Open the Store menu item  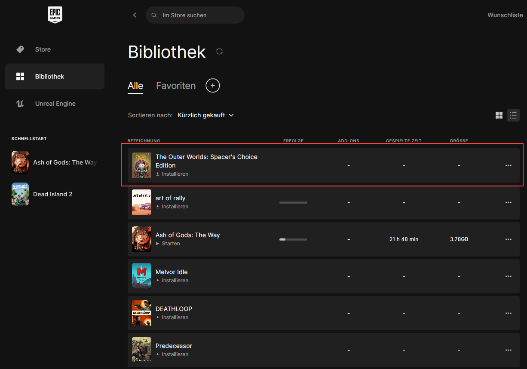[x=55, y=49]
